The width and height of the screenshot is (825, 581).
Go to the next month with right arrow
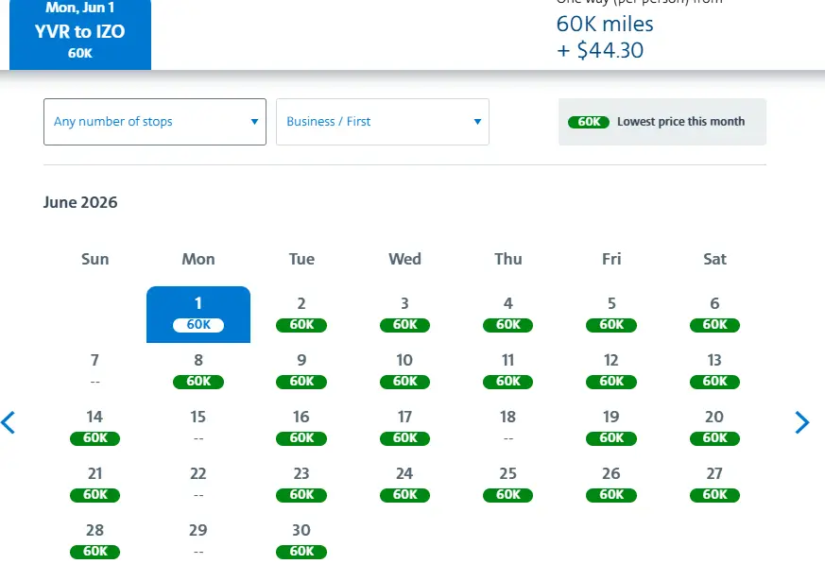pyautogui.click(x=802, y=422)
